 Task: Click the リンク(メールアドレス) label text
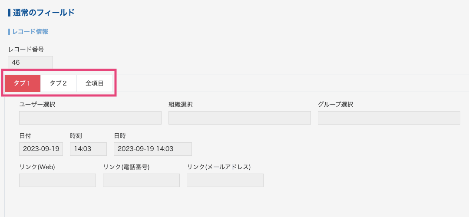[x=218, y=167]
